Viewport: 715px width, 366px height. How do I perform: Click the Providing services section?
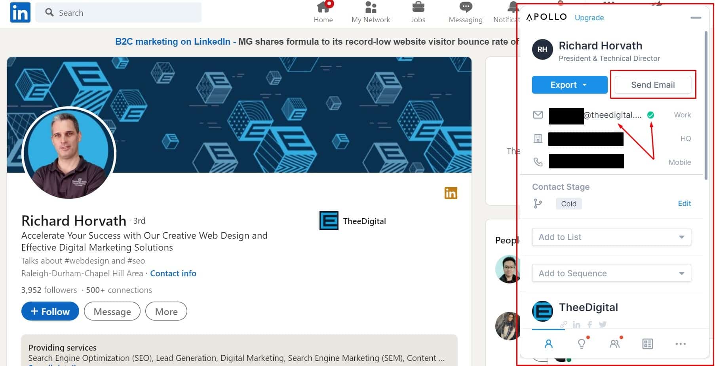239,350
